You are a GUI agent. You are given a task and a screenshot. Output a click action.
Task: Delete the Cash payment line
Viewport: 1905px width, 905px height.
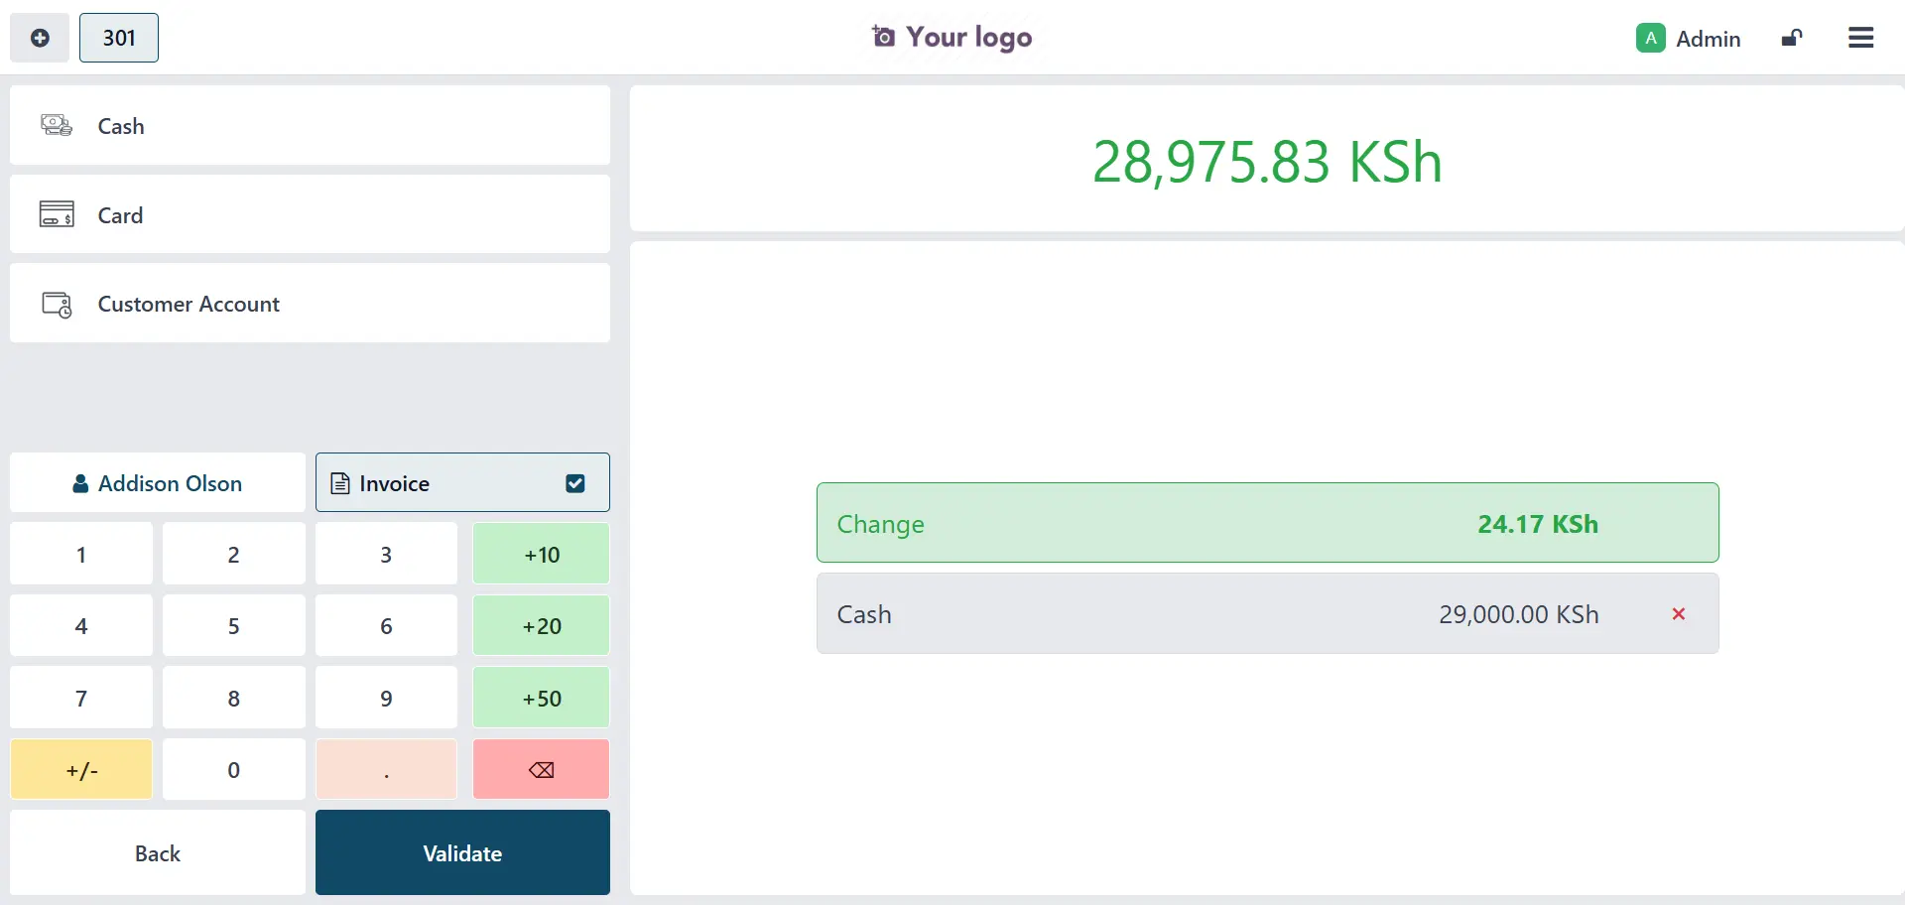[1678, 614]
